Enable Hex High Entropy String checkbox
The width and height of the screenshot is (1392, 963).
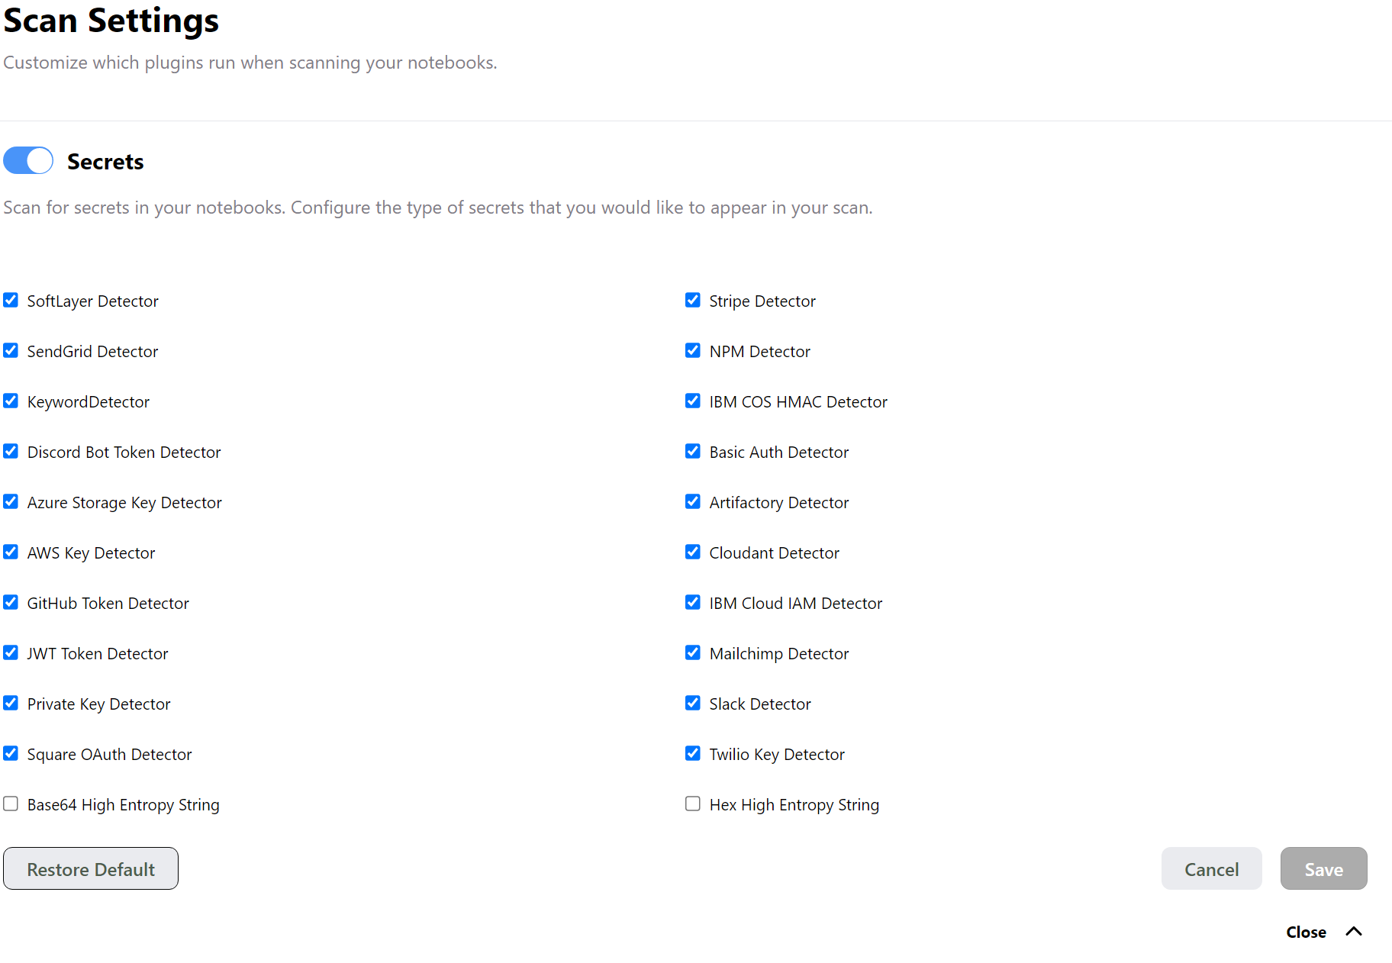click(693, 804)
